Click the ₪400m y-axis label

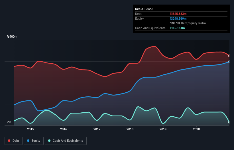[x=12, y=37]
